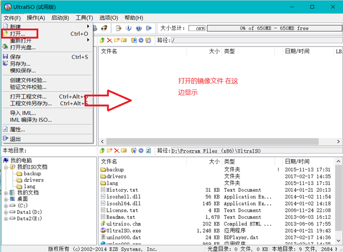Choose 导入 IML... menu entry
Screen dimensions: 343x252
47,113
